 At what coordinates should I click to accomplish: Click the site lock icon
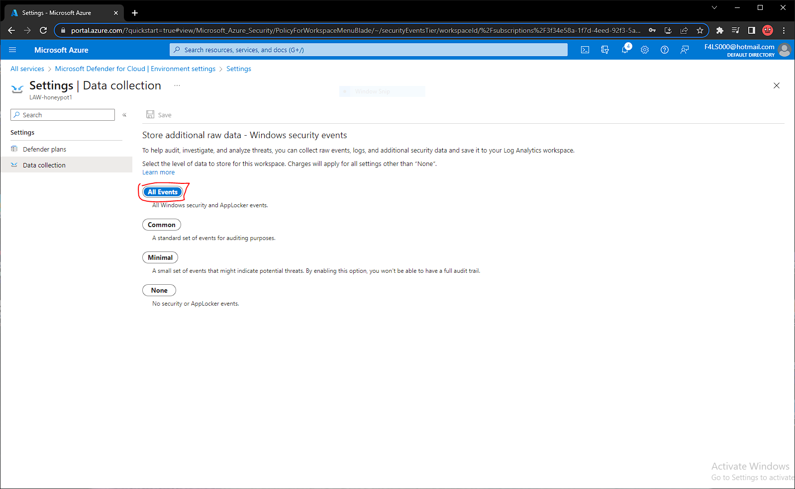[63, 30]
